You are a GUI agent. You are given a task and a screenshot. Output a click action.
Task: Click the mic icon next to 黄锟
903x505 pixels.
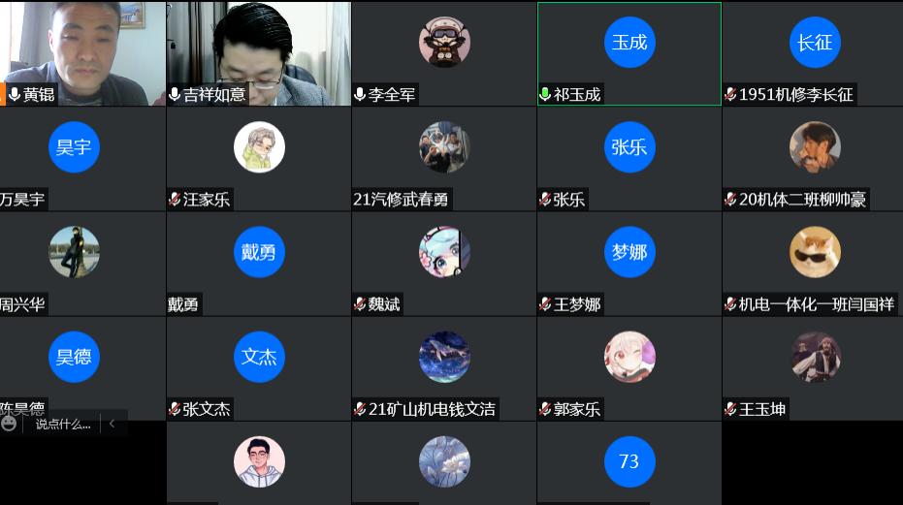(x=15, y=94)
